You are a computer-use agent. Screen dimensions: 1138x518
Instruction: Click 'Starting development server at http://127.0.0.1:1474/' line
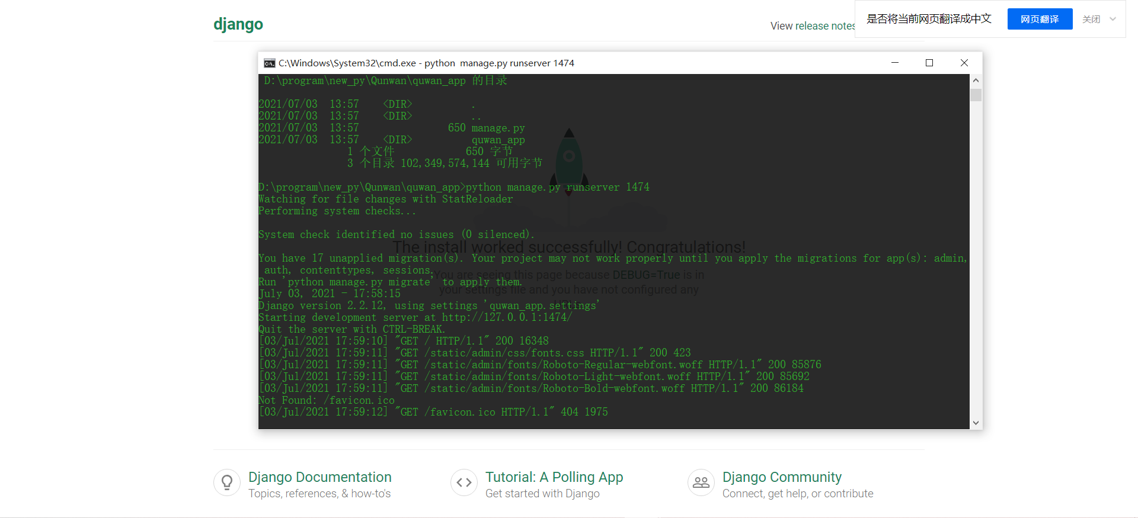415,317
